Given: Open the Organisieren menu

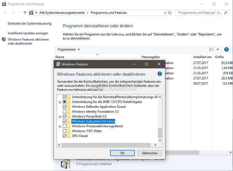Looking at the screenshot, I should pos(69,49).
